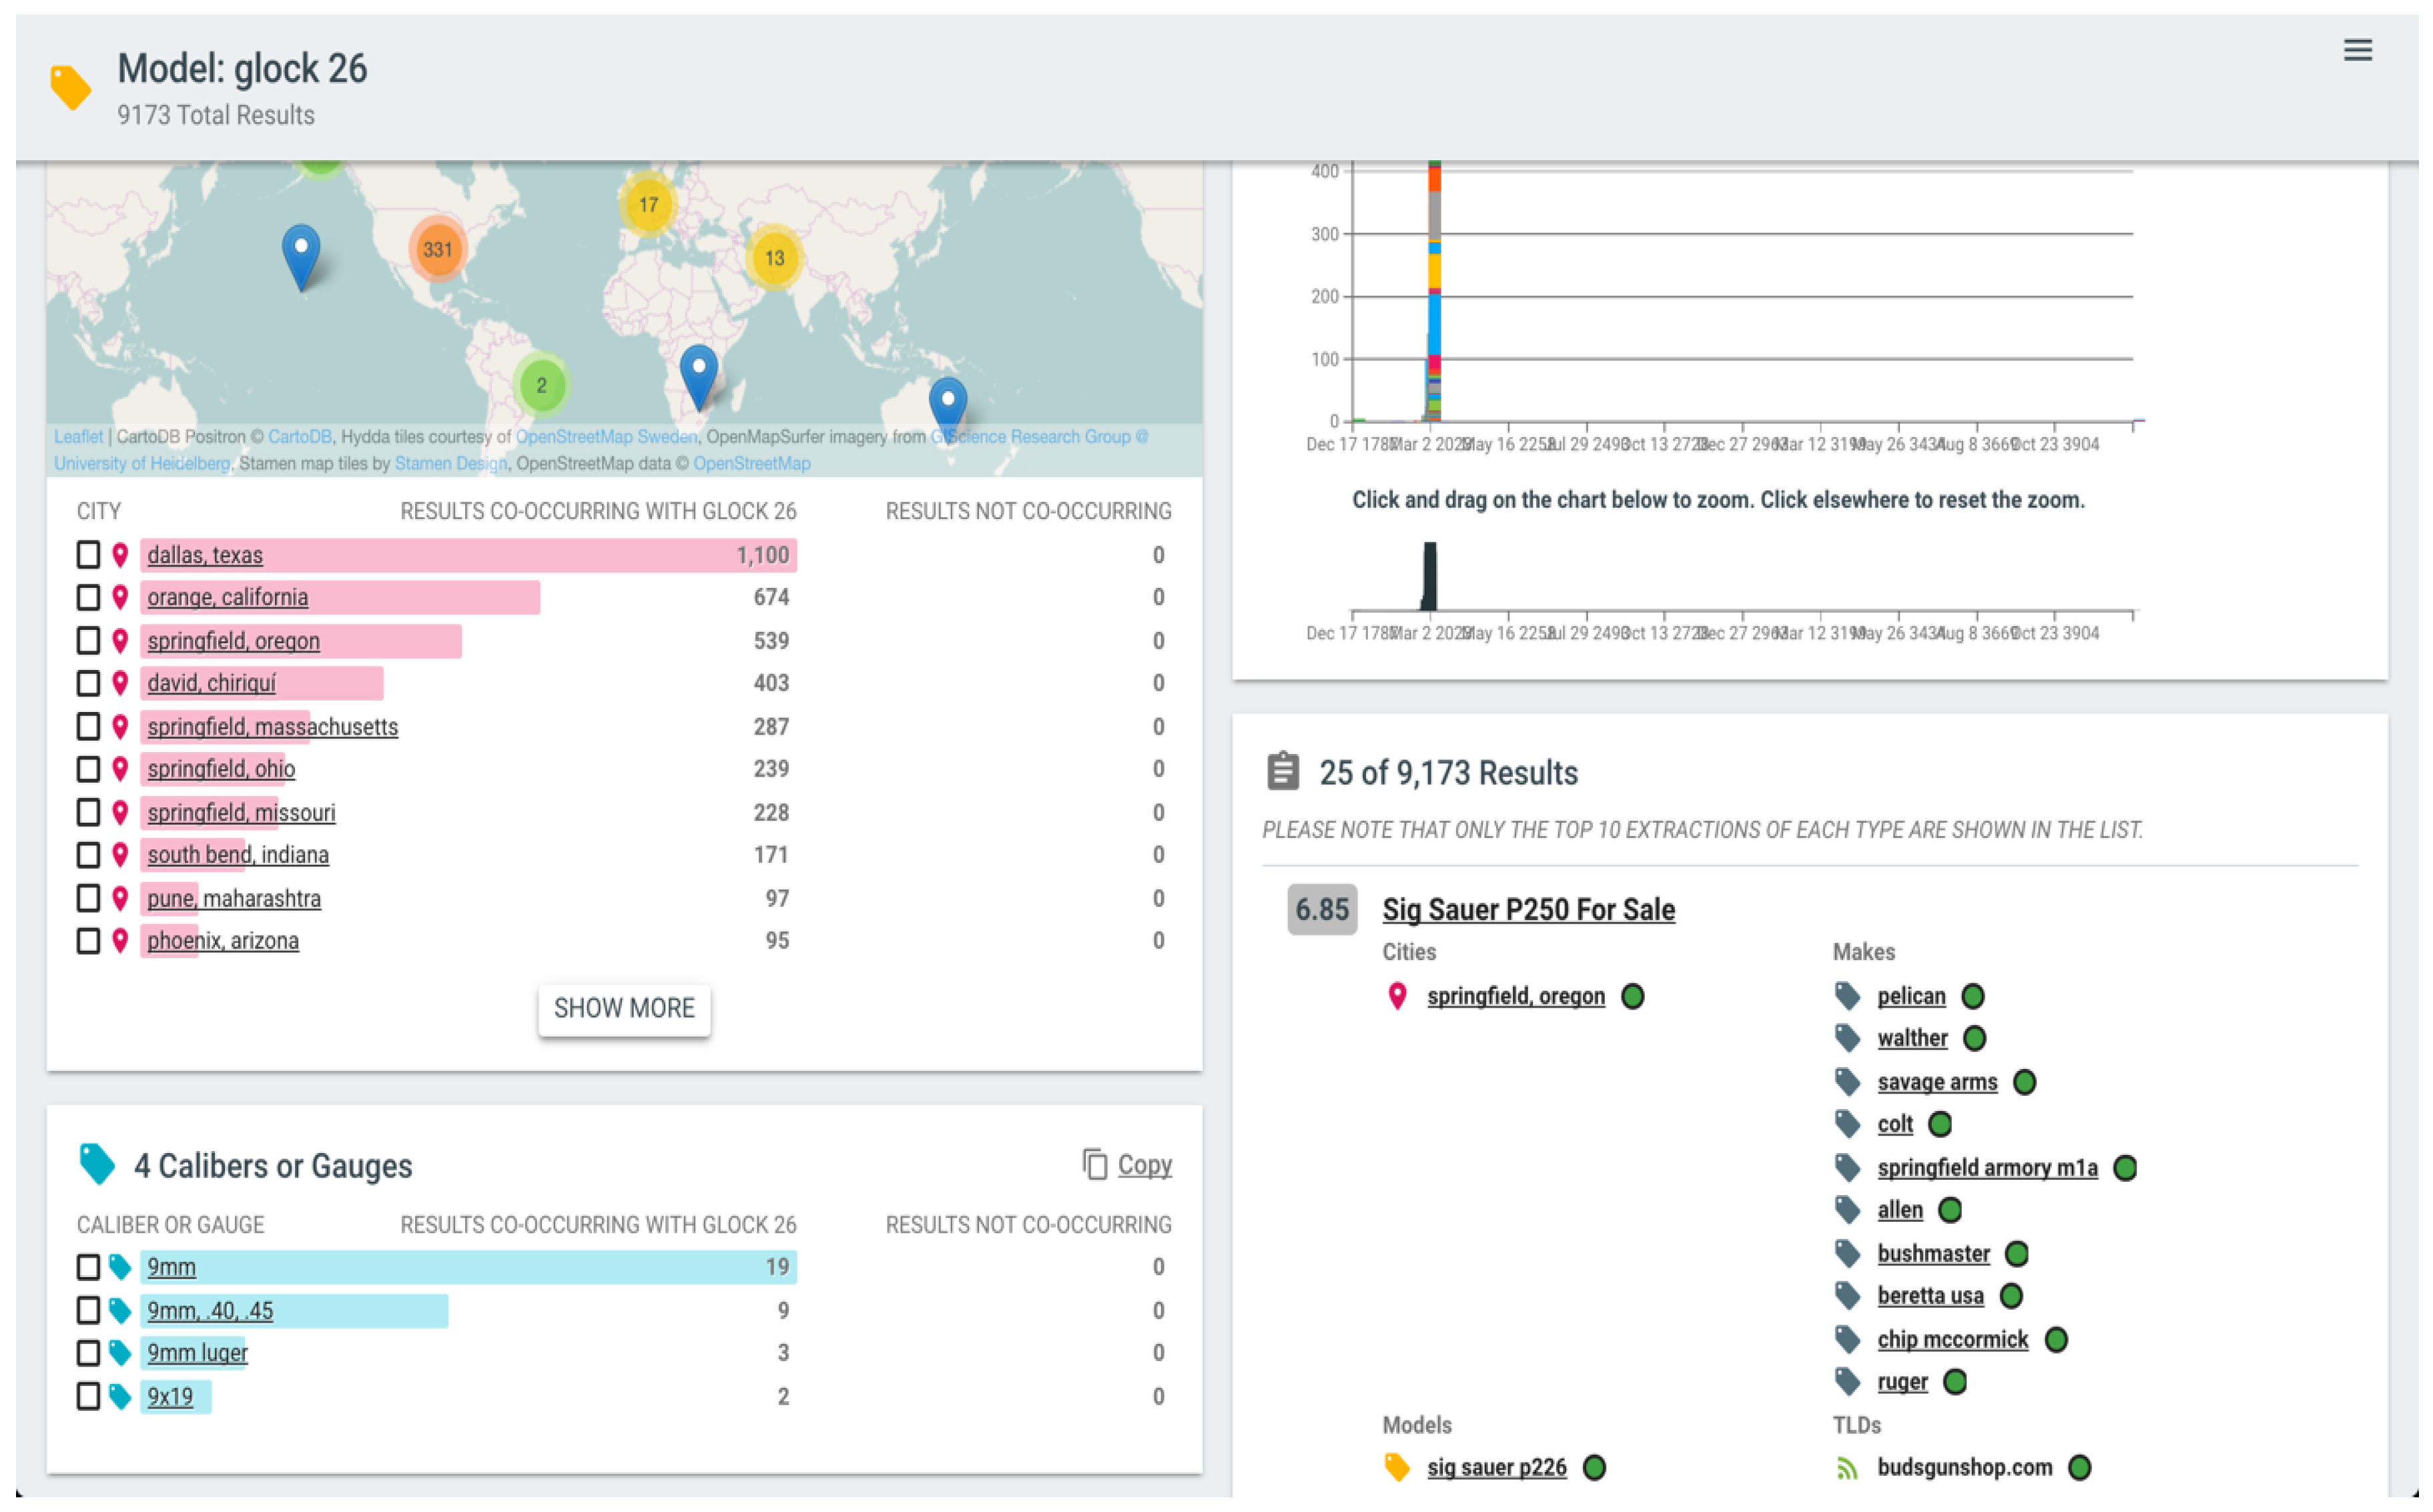Click the black bar in the zoom chart
The height and width of the screenshot is (1512, 2433).
click(x=1430, y=576)
